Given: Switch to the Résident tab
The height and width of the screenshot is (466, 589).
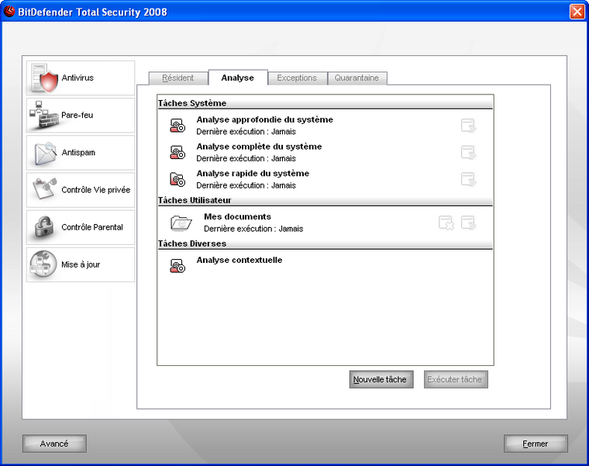Looking at the screenshot, I should click(x=178, y=78).
